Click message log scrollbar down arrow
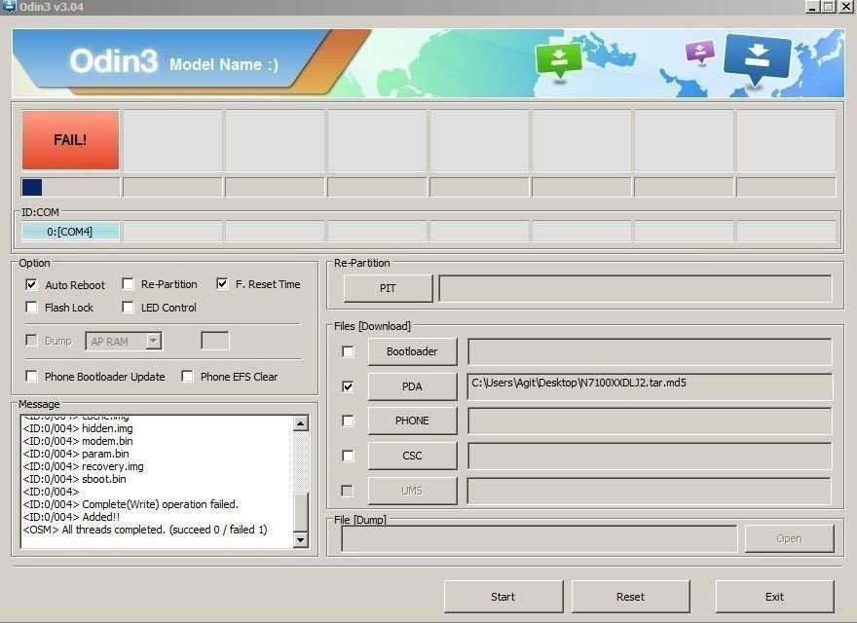Image resolution: width=857 pixels, height=623 pixels. (x=301, y=540)
